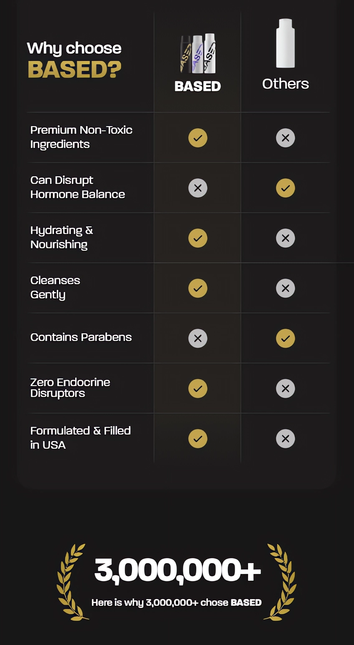
Task: Click Others X icon for Zero Endocrine Disruptors
Action: [x=286, y=389]
